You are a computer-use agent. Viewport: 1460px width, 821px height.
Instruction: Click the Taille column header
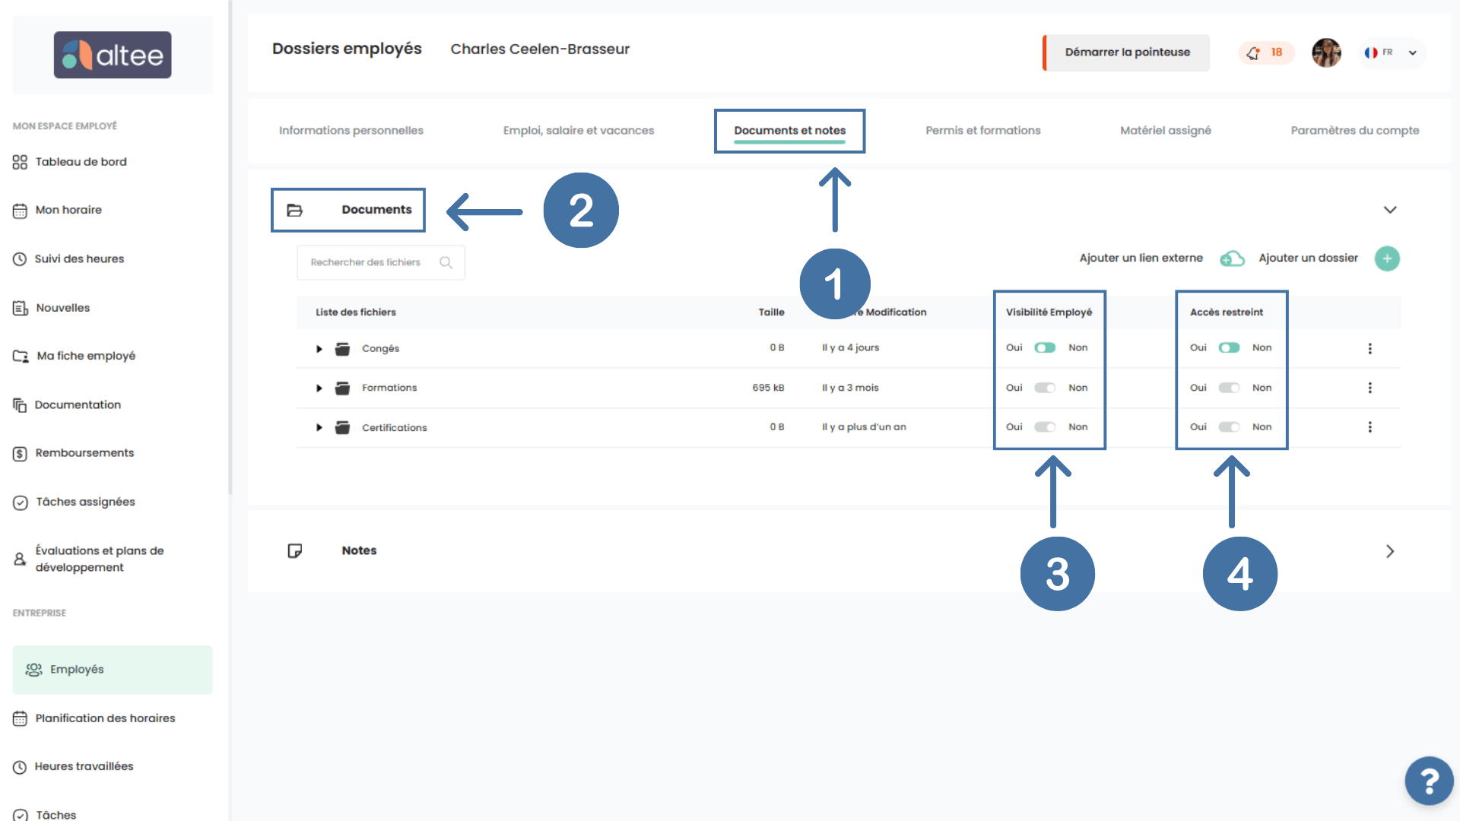771,312
